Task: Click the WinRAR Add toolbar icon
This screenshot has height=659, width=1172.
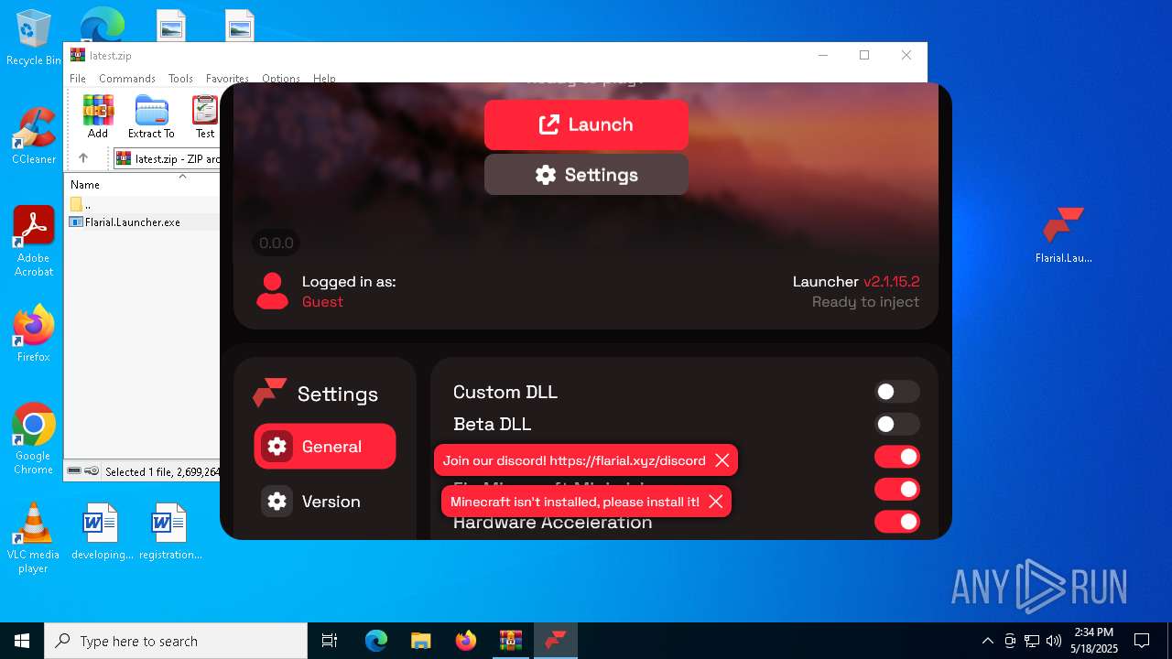Action: pos(98,116)
